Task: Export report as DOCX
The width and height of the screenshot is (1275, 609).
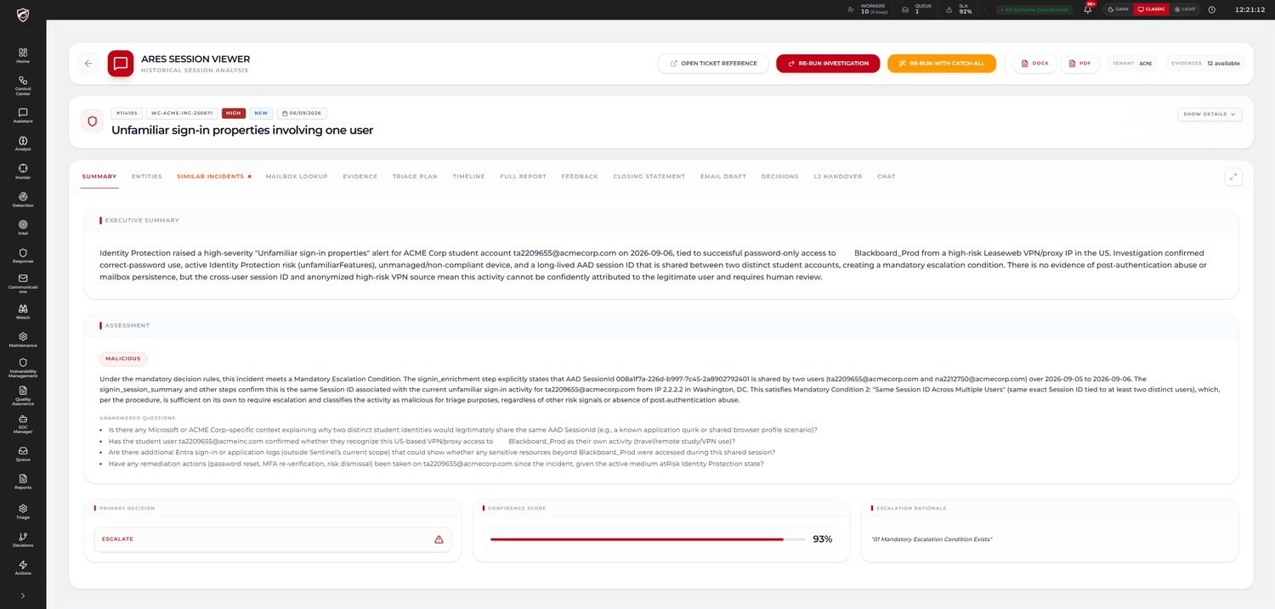Action: point(1035,64)
